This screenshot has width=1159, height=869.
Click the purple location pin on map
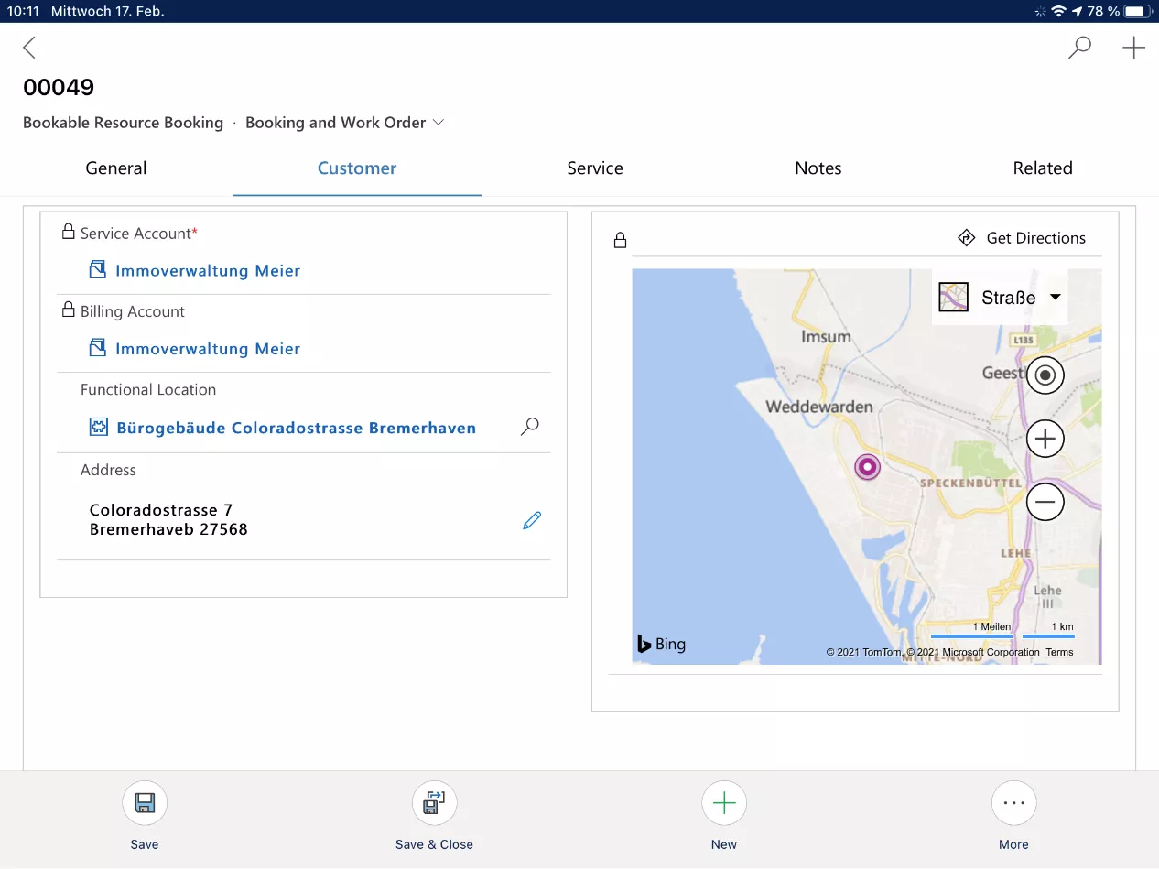tap(866, 467)
